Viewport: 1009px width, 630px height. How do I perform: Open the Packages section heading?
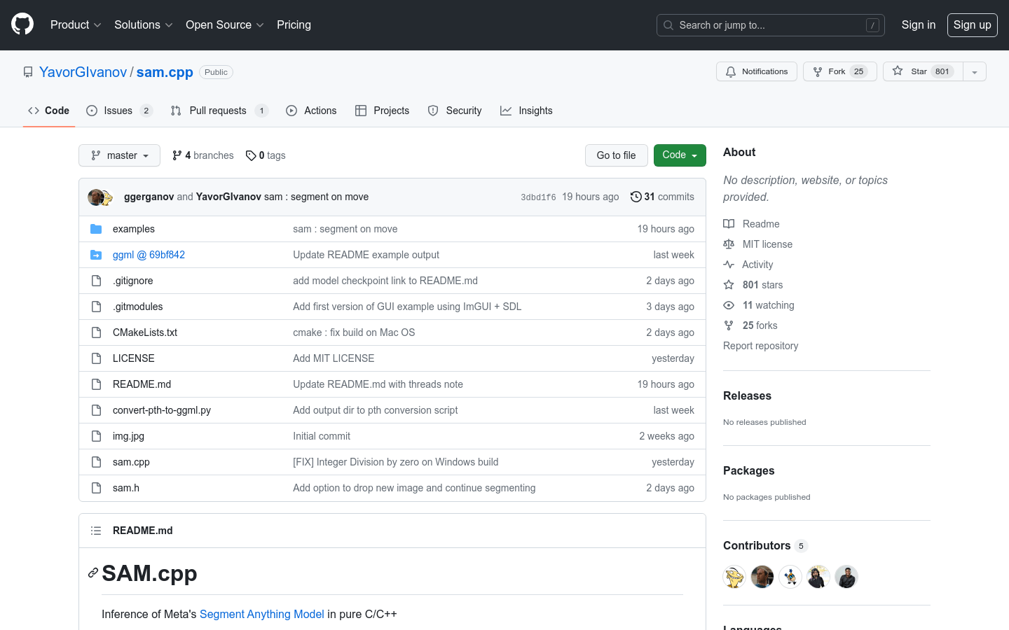748,470
